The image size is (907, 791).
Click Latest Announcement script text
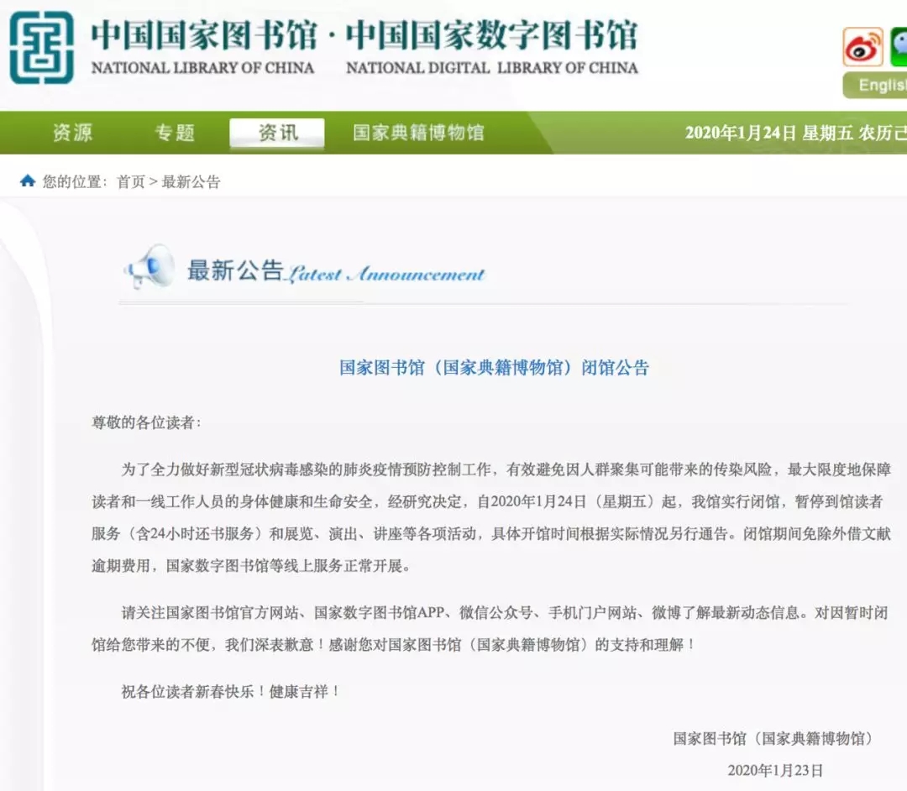[x=386, y=274]
